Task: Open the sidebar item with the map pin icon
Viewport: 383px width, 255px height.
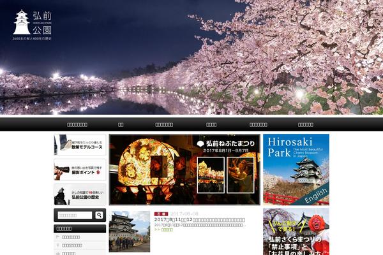Action: pyautogui.click(x=80, y=245)
